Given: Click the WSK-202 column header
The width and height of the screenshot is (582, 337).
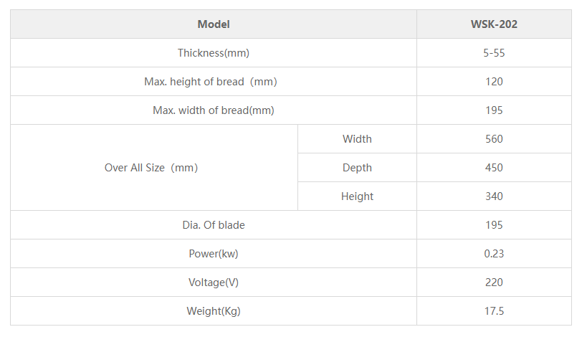Looking at the screenshot, I should point(494,24).
